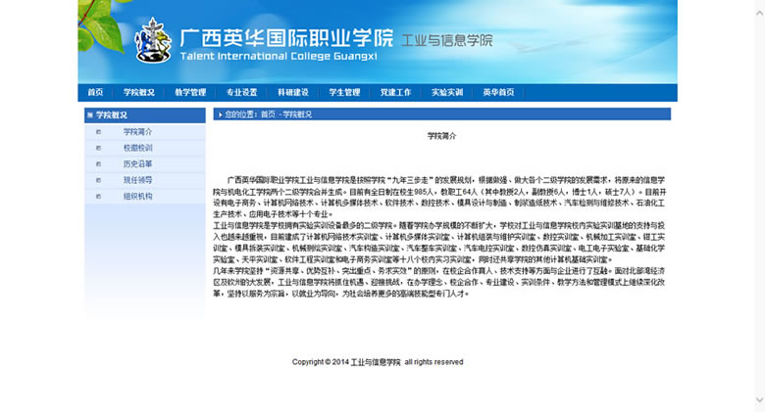Click the page's vertical scrollbar down arrow
Screen dimensions: 765x412
[758, 402]
